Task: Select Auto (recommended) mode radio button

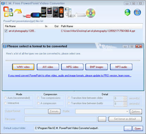Action: pos(5,98)
